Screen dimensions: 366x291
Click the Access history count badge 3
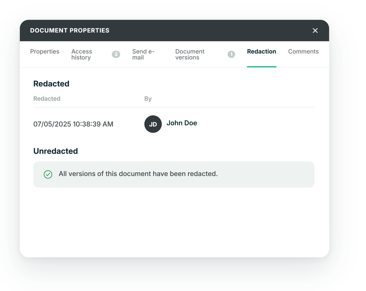tap(116, 54)
